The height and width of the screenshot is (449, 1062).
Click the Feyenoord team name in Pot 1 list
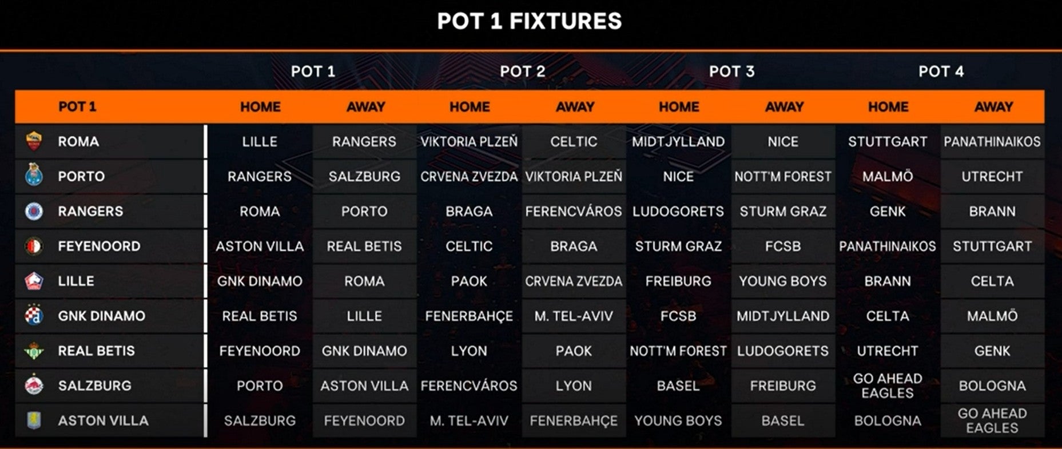[99, 247]
